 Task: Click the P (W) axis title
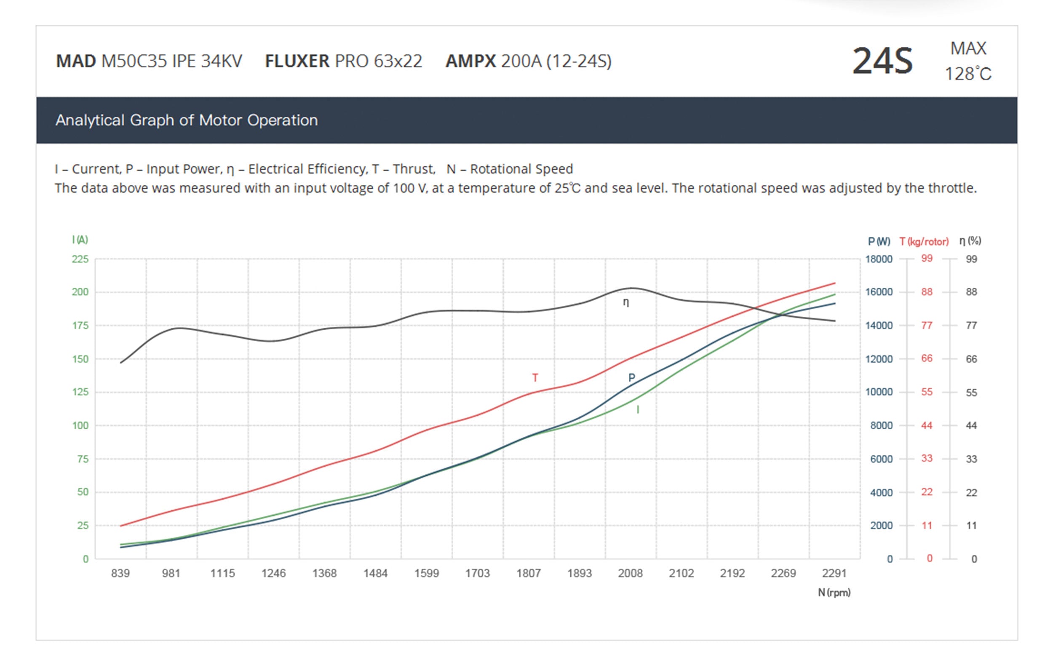pyautogui.click(x=879, y=242)
